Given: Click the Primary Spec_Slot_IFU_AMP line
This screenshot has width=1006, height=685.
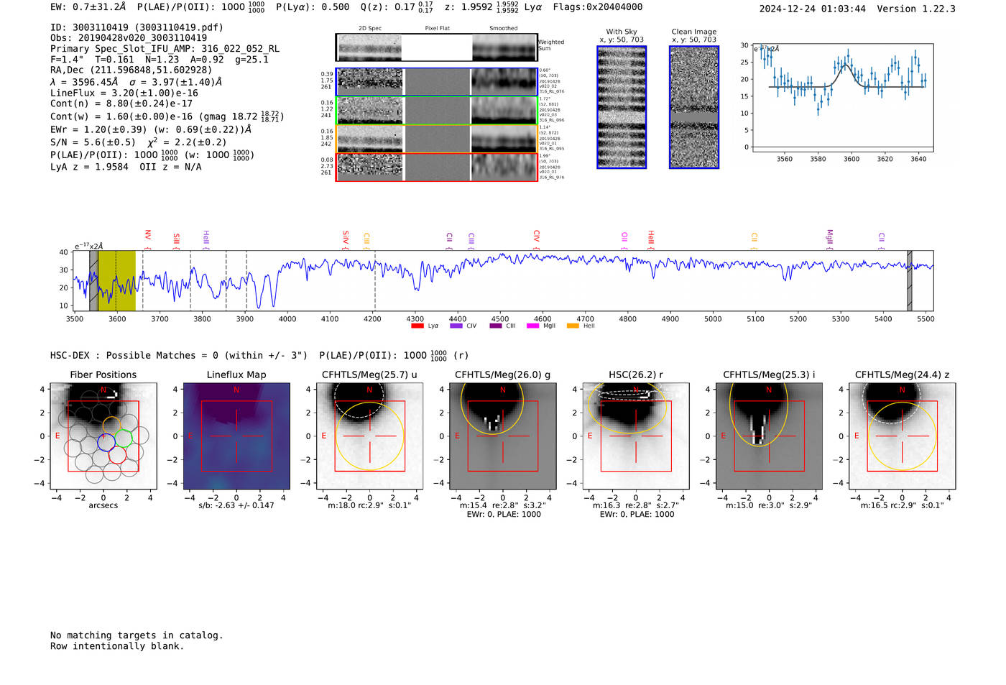Looking at the screenshot, I should coord(165,49).
